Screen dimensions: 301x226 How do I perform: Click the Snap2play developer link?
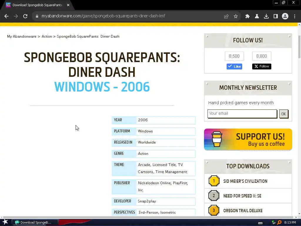click(x=147, y=201)
